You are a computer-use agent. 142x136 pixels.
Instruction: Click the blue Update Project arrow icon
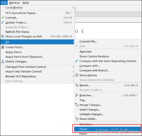coord(3,22)
